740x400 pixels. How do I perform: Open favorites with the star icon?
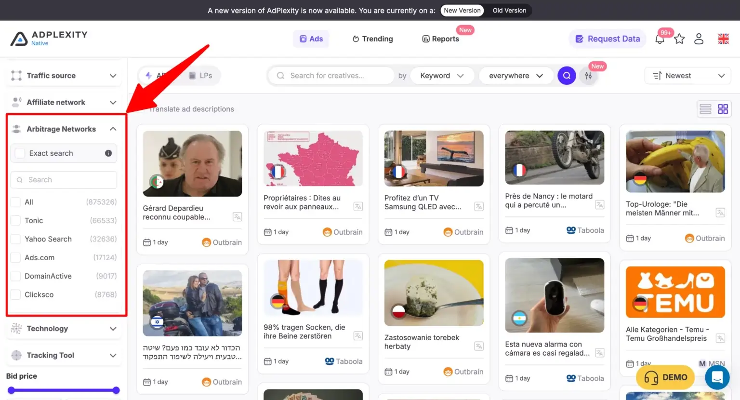679,39
